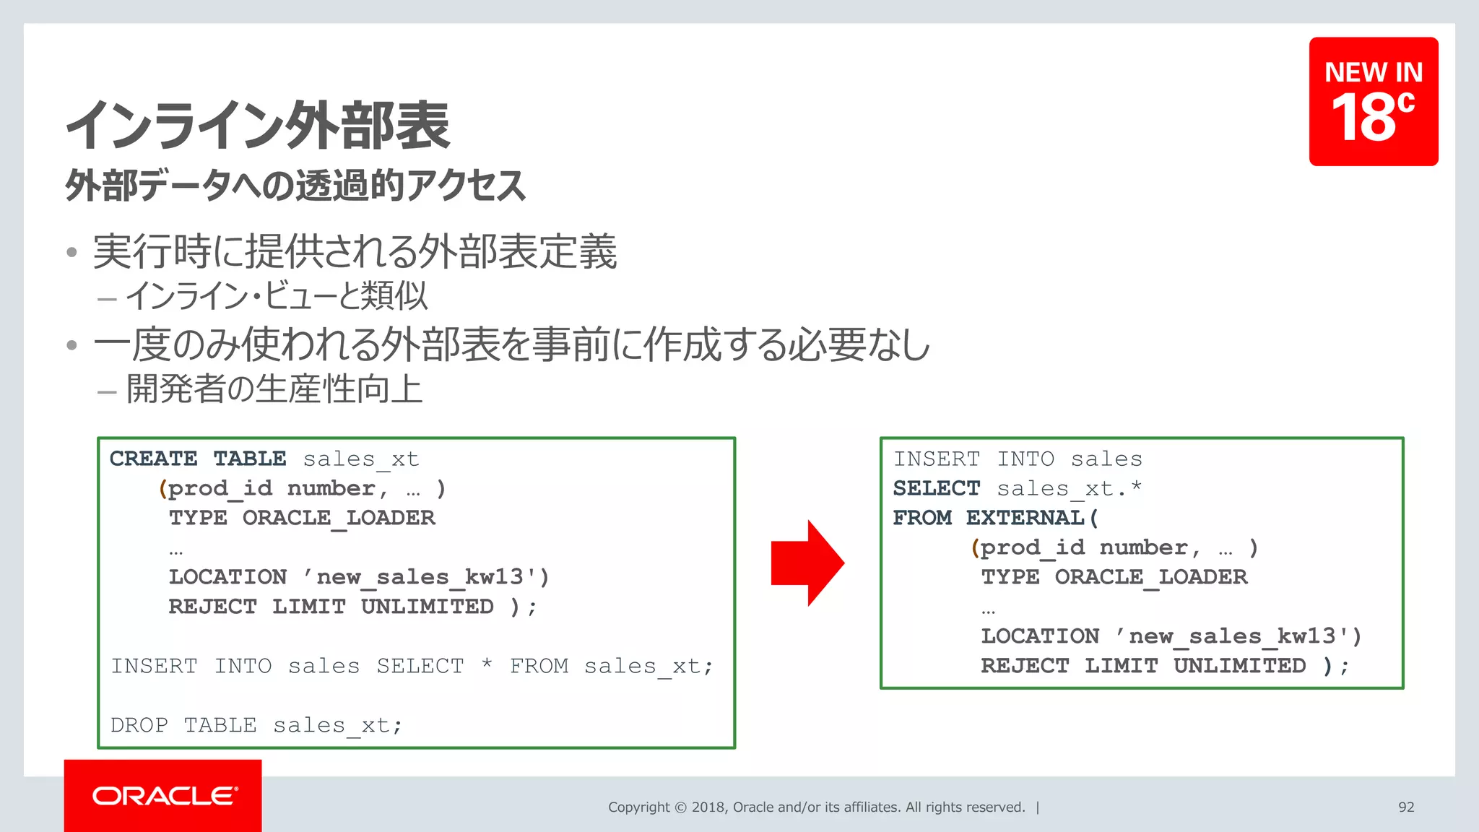Click INSERT INTO sales in right code box

coord(1018,459)
